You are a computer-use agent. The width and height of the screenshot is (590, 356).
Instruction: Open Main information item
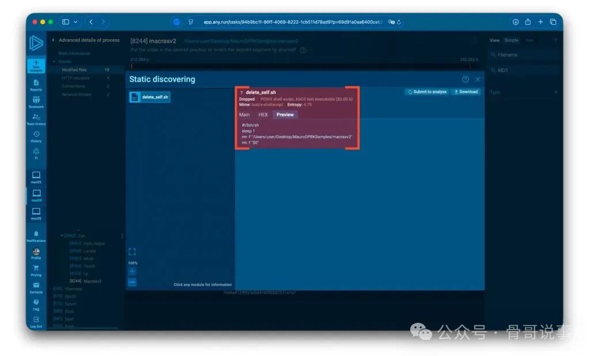[74, 54]
